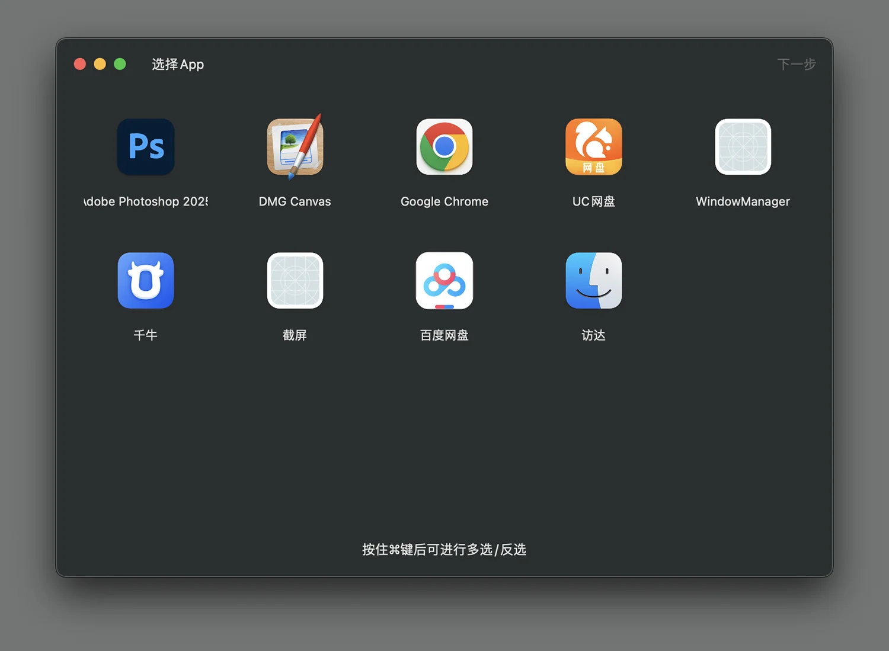
Task: Select the 截屏 placeholder app icon
Action: (295, 281)
